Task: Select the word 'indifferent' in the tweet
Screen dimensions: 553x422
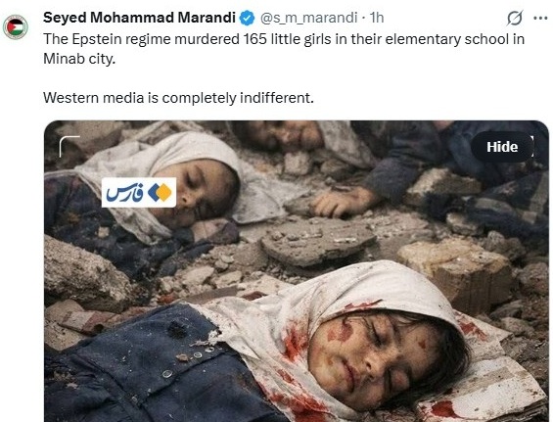Action: [x=275, y=98]
